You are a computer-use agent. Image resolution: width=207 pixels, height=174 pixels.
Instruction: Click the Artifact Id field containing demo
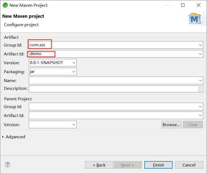(x=116, y=54)
